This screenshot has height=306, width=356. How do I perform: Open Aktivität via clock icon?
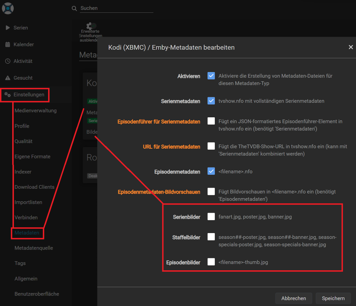(8, 61)
